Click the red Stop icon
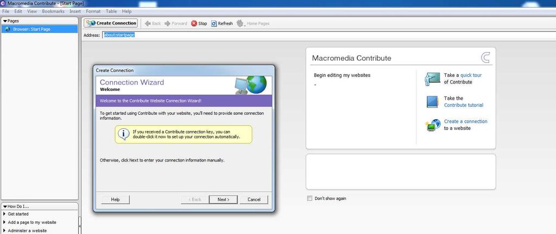This screenshot has width=556, height=234. (x=194, y=24)
